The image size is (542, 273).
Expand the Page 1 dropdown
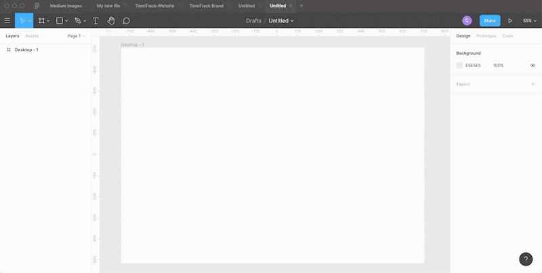(76, 36)
